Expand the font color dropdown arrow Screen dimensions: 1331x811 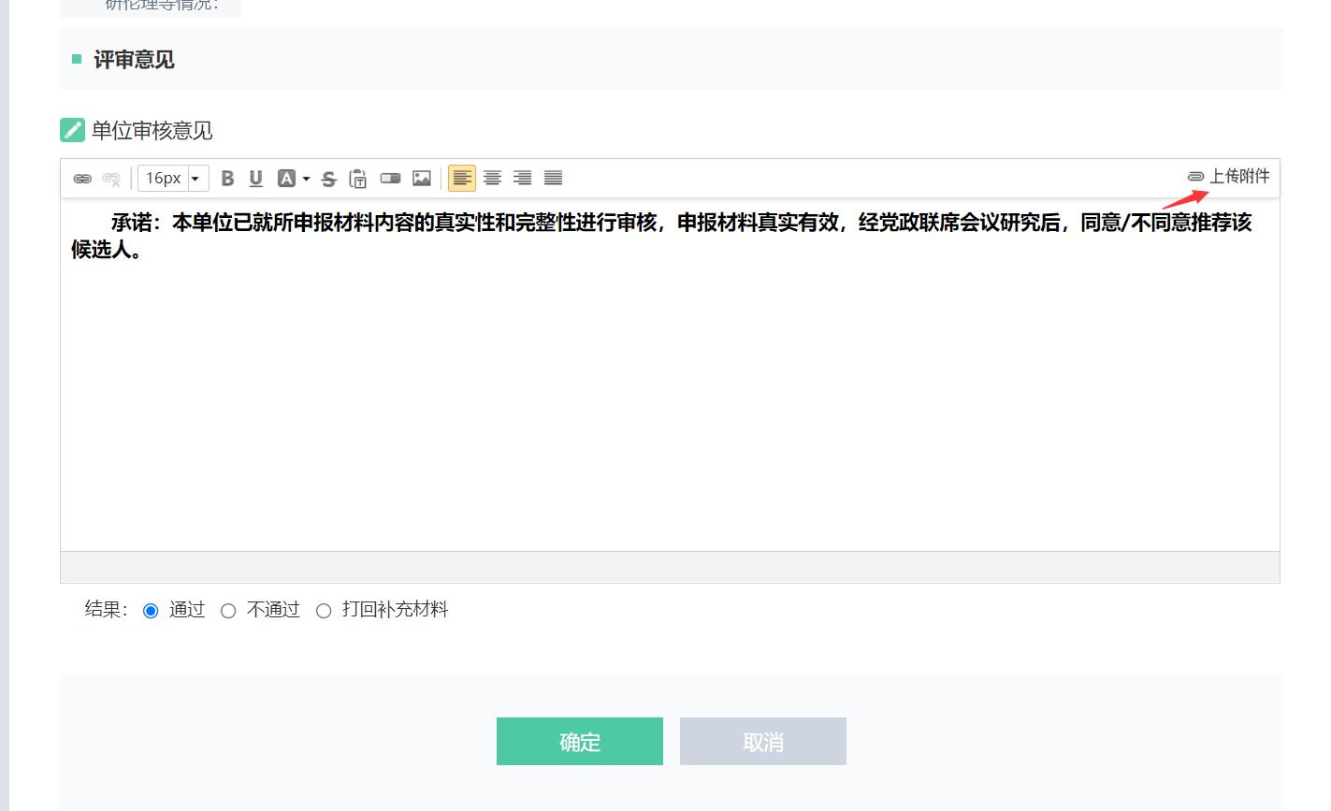306,179
